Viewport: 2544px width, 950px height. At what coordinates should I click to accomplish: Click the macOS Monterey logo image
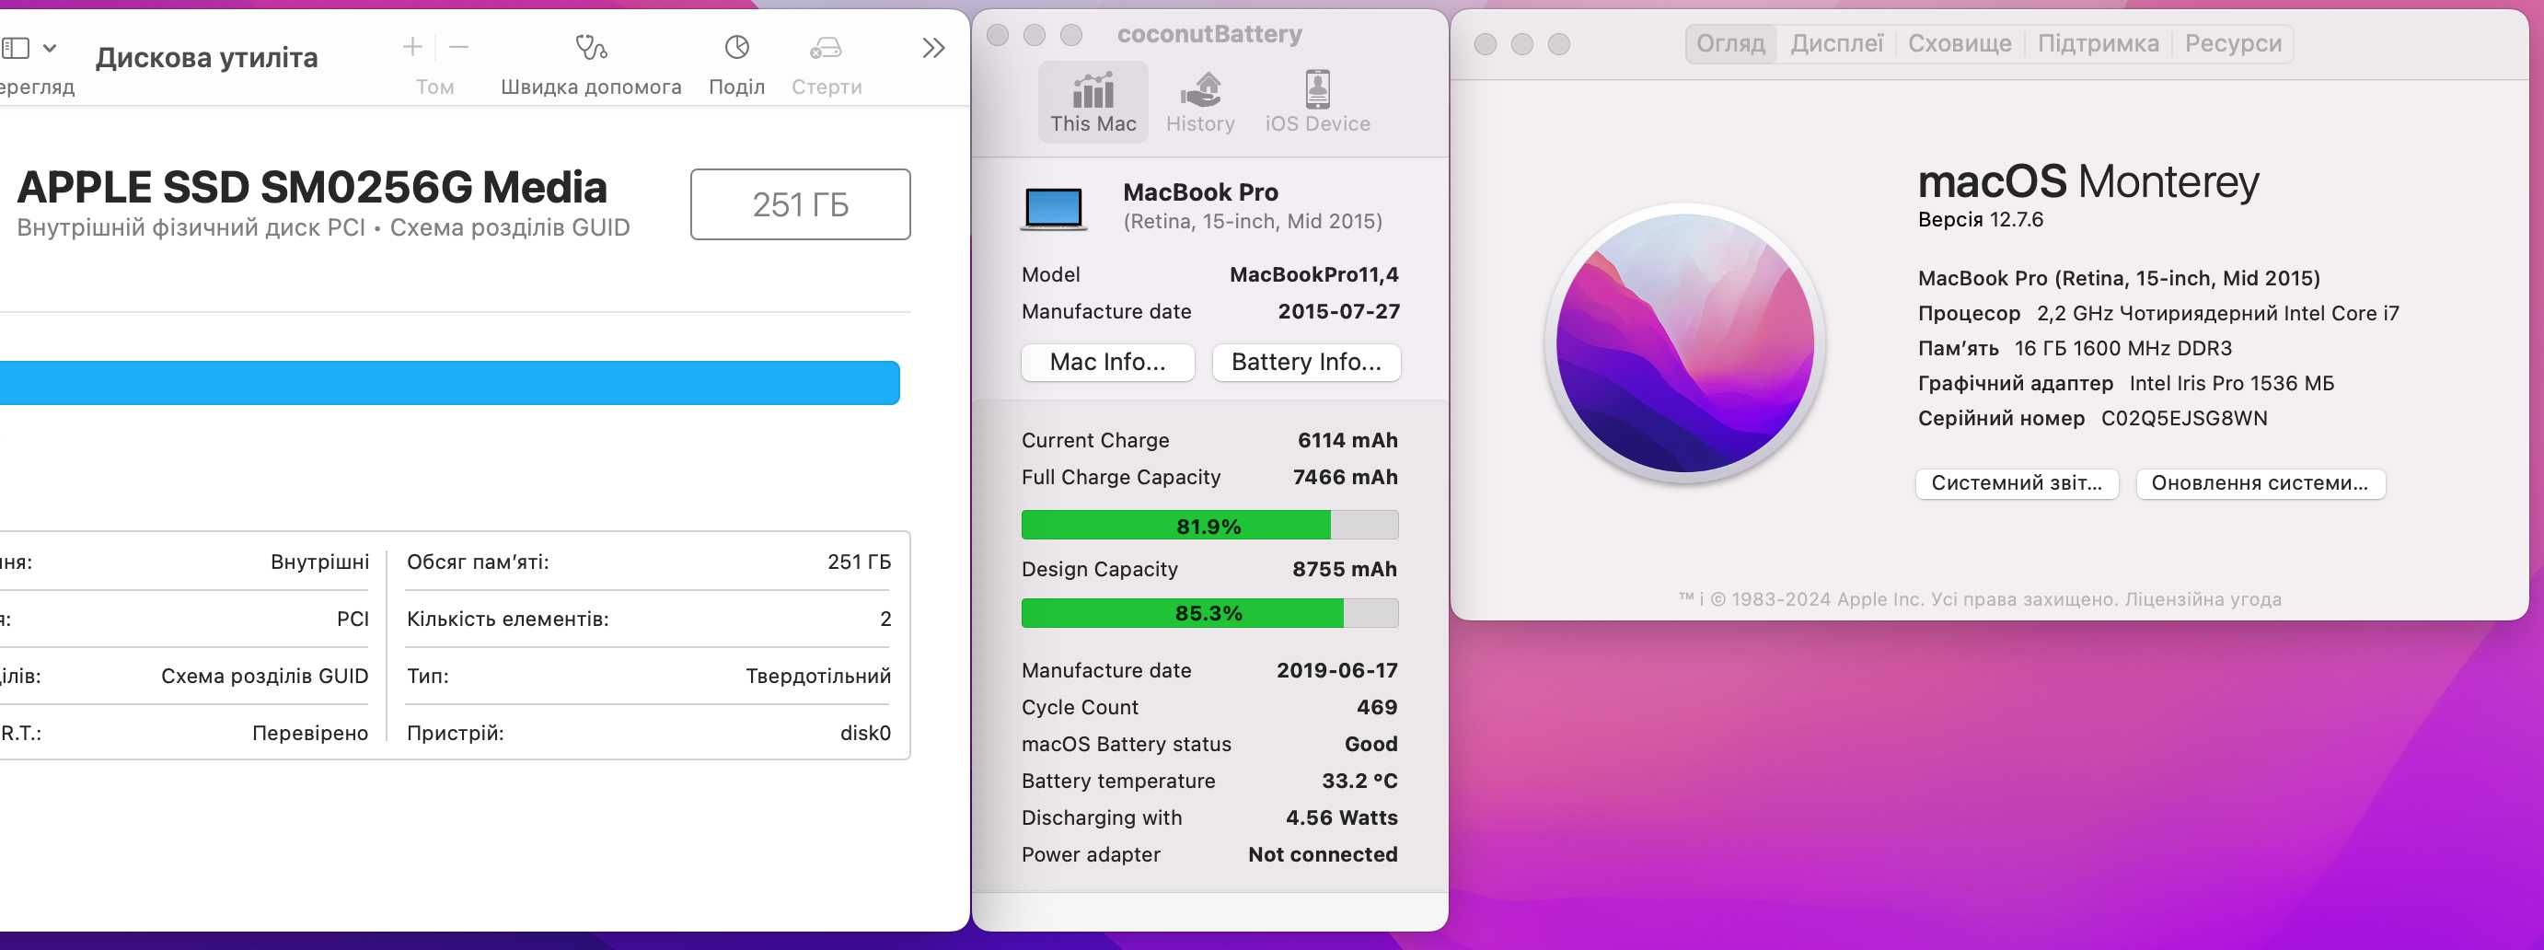click(1685, 343)
